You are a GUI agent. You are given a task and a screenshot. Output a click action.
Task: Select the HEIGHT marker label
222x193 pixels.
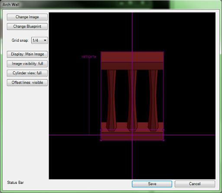pyautogui.click(x=89, y=57)
